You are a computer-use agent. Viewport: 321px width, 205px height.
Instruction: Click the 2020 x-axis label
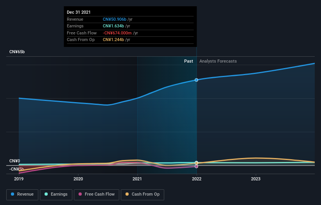78,179
